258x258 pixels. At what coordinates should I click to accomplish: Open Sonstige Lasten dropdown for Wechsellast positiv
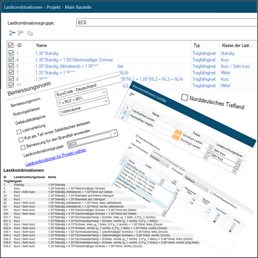point(210,148)
